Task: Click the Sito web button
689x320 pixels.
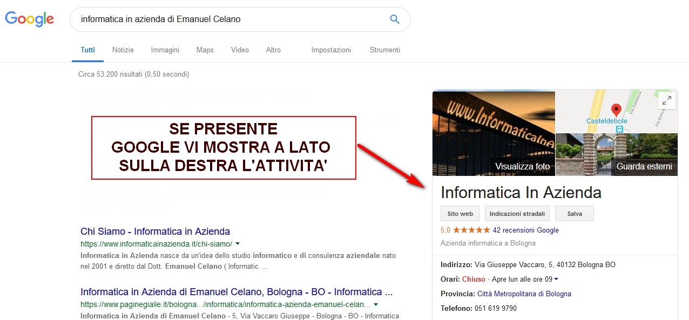Action: 460,214
